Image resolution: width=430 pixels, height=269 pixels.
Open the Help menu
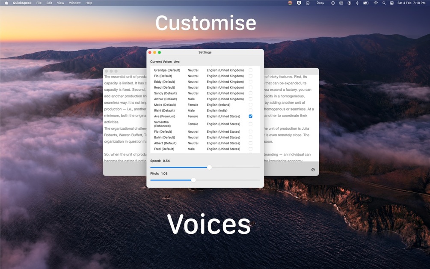point(89,3)
